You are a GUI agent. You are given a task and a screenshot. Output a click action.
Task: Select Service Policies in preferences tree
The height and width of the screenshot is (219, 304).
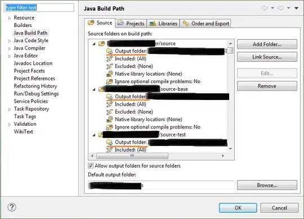coord(30,101)
